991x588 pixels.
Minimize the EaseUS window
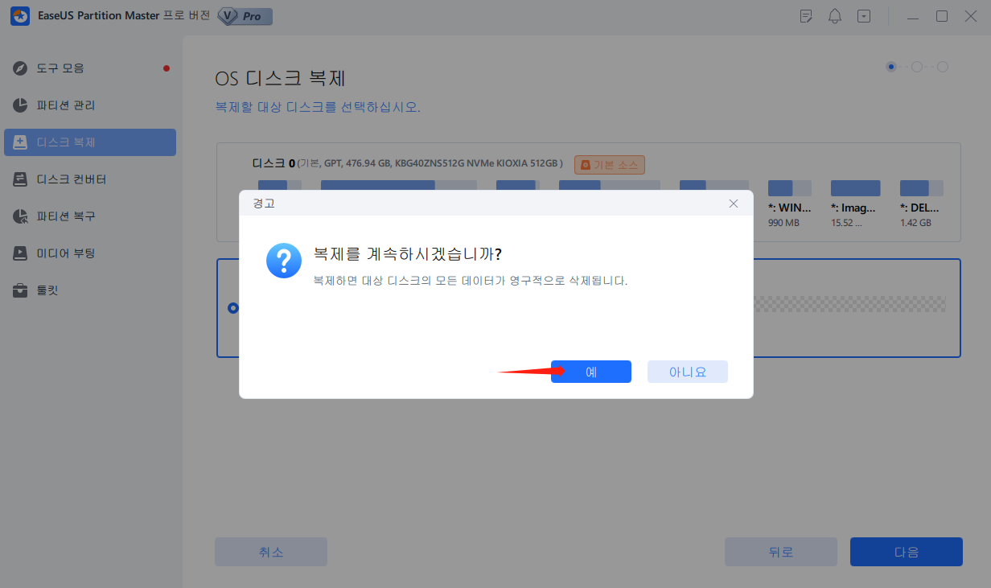[913, 16]
